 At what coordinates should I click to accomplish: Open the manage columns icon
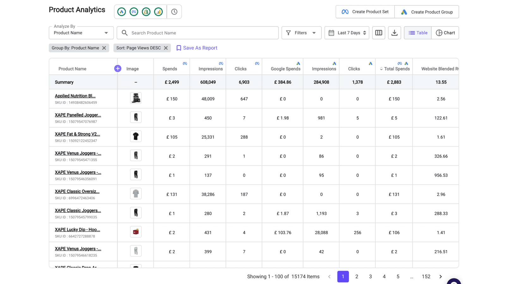379,33
